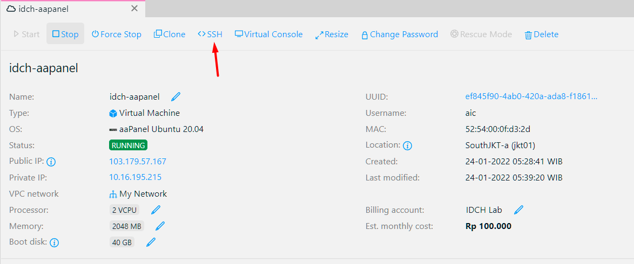Open Change Password dialog
Image resolution: width=634 pixels, height=264 pixels.
pyautogui.click(x=400, y=34)
